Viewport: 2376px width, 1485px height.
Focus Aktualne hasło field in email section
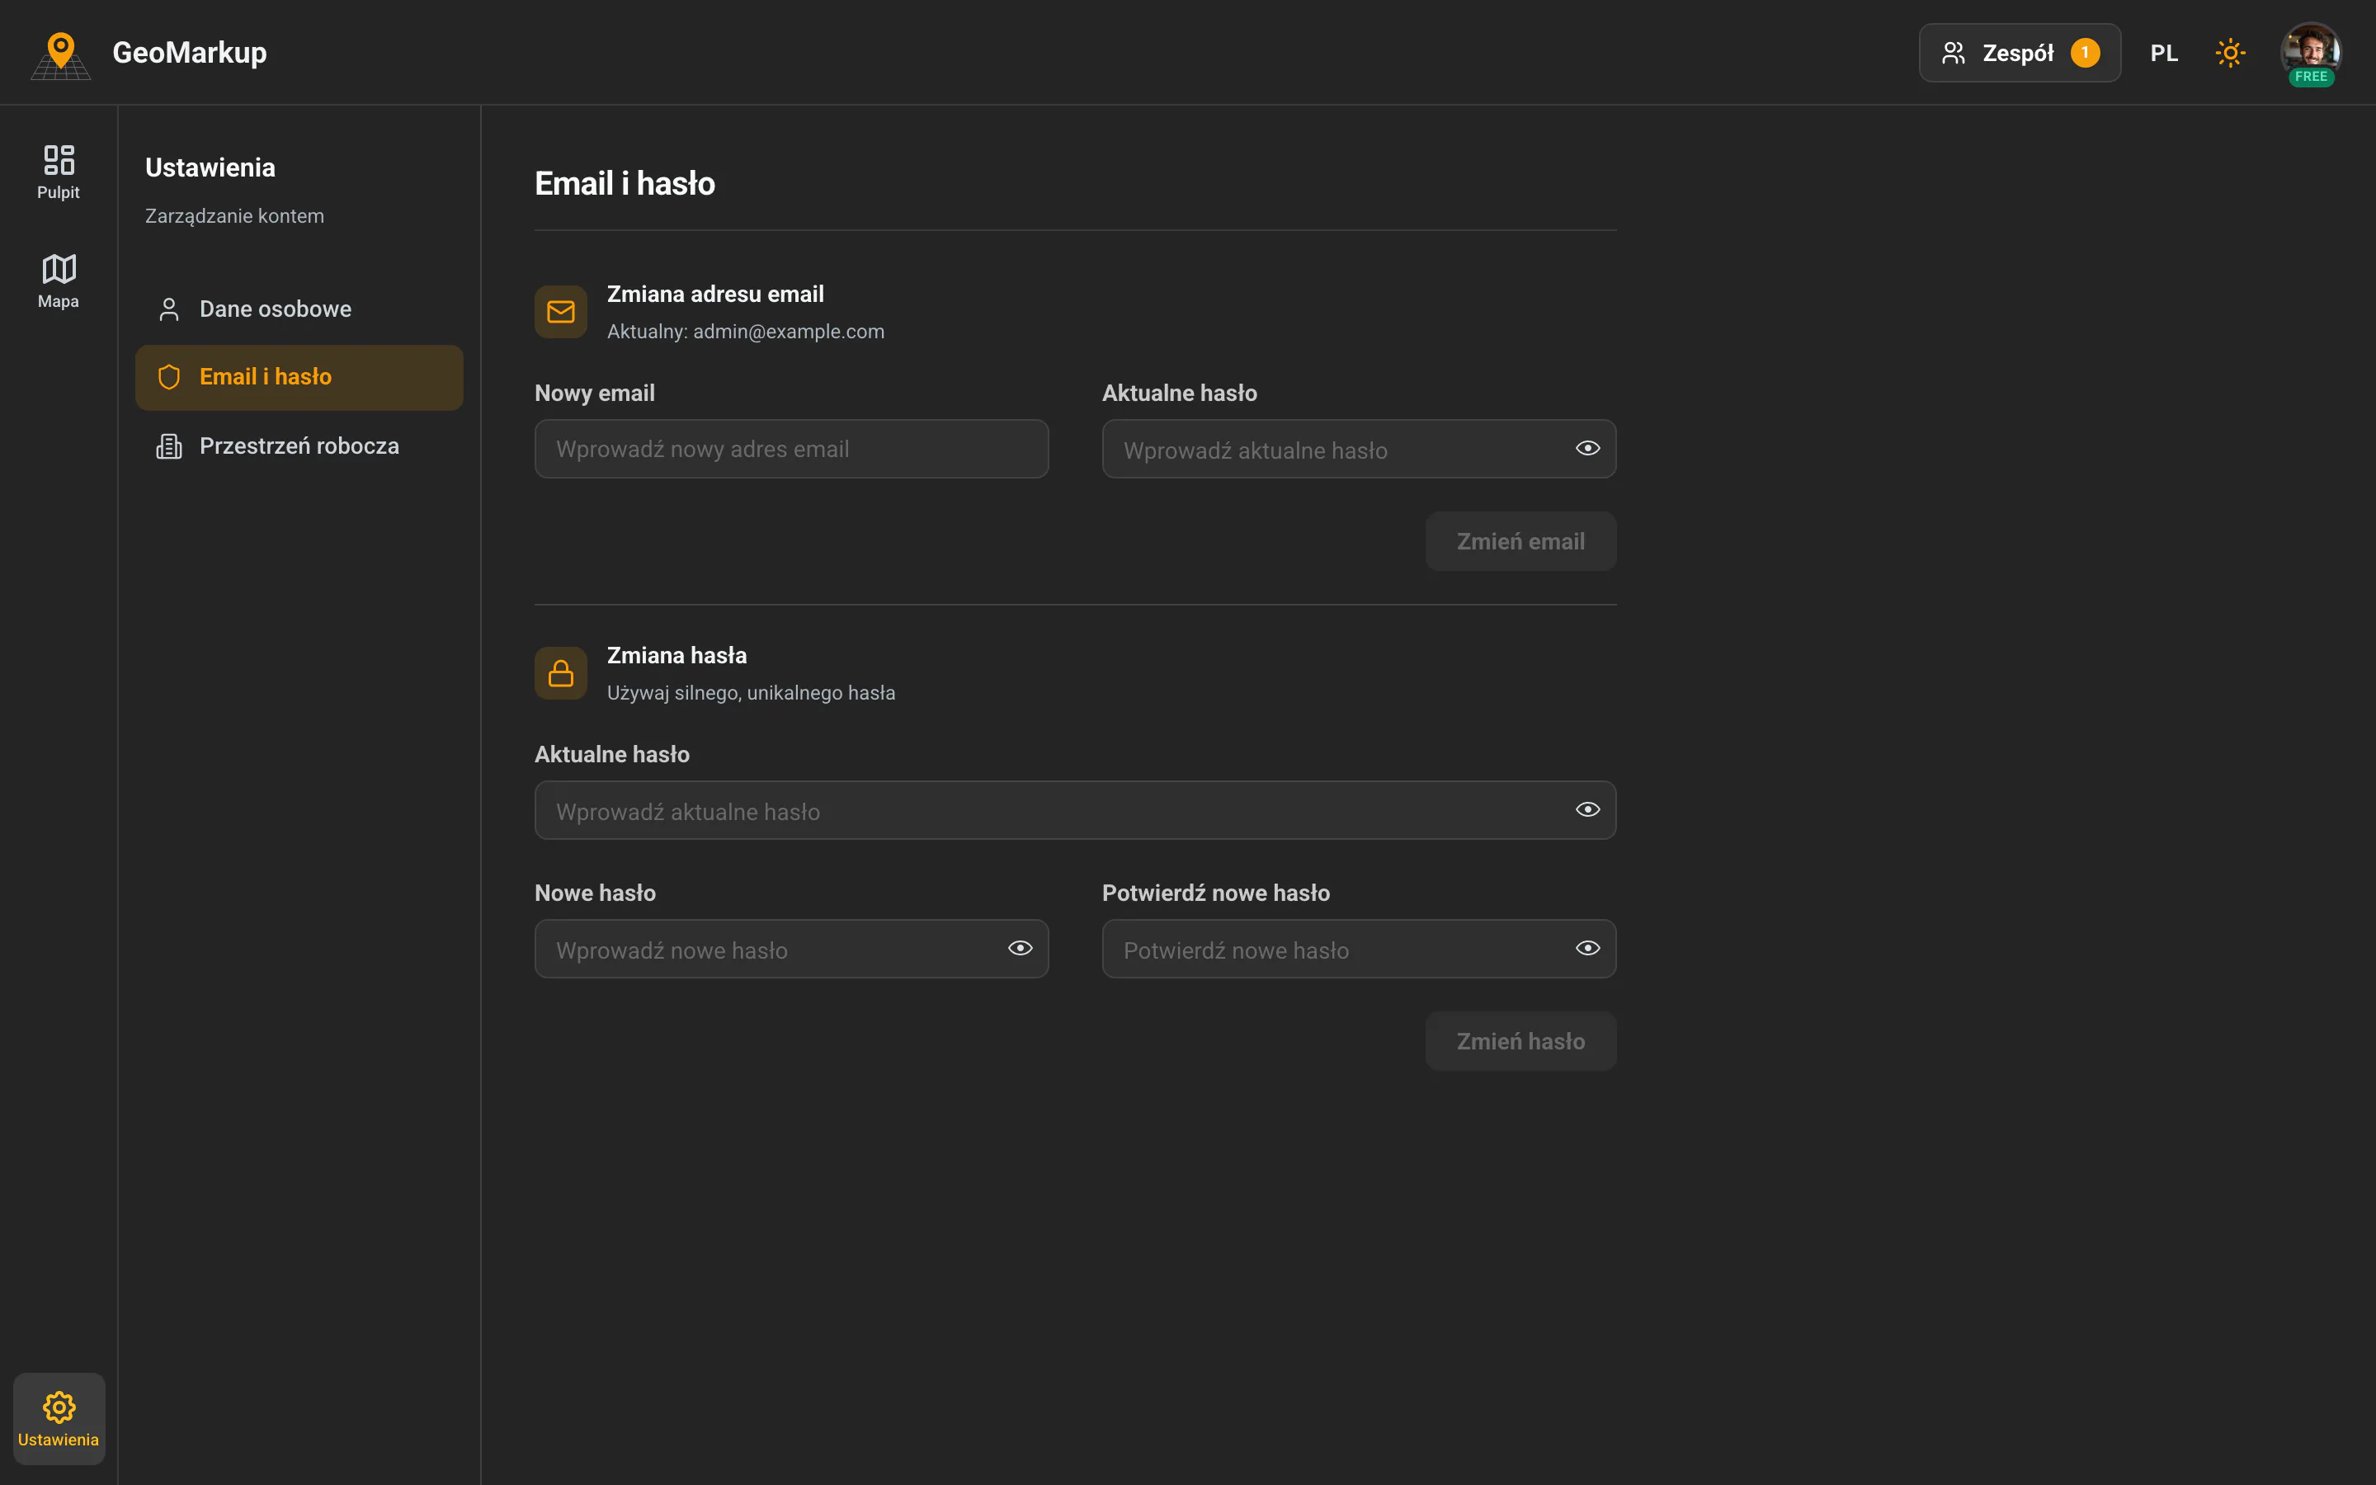tap(1359, 449)
